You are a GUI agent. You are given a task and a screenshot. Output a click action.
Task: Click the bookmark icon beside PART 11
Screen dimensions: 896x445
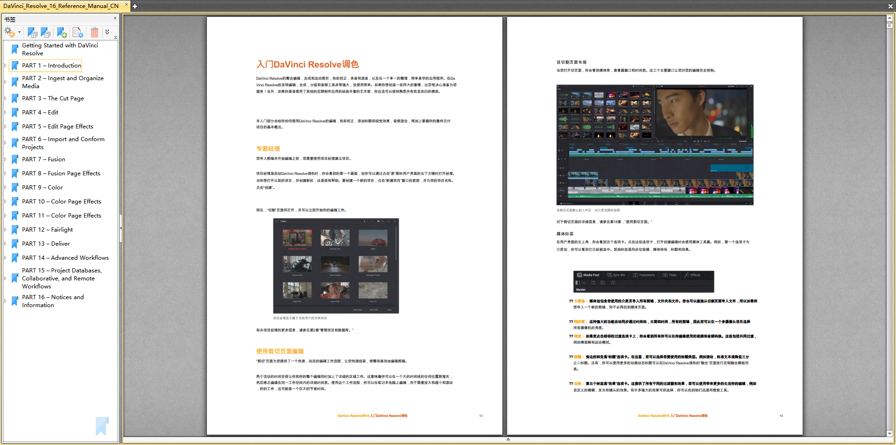pos(15,216)
